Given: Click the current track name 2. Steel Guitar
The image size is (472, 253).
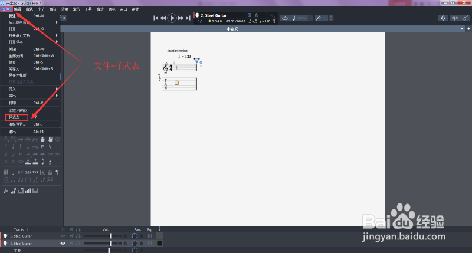Looking at the screenshot, I should (x=214, y=15).
